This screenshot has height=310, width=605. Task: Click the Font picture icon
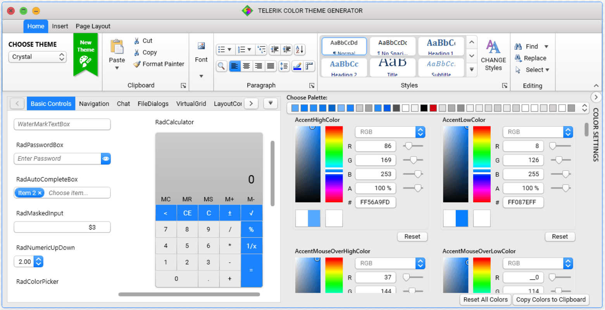201,46
